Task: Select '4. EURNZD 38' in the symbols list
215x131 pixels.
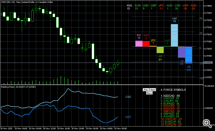Action: point(170,104)
